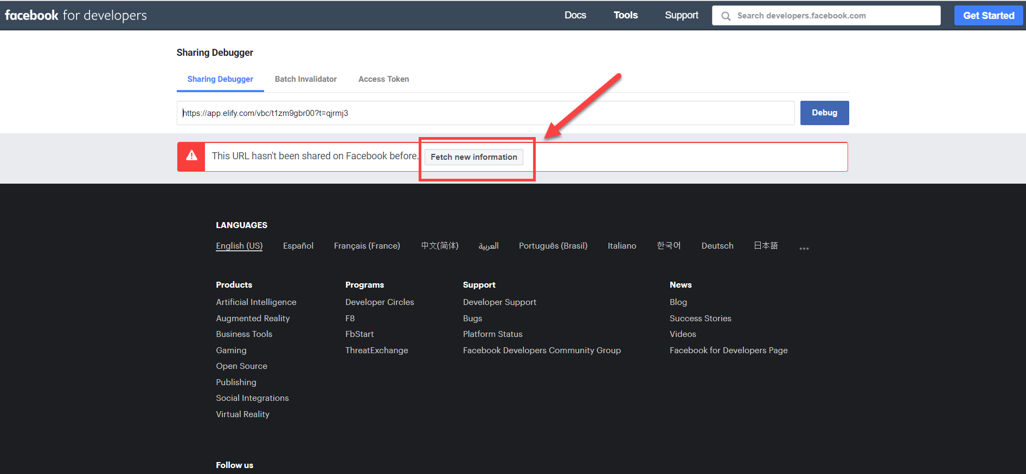Click the Programs footer heading
The height and width of the screenshot is (474, 1026).
click(364, 285)
